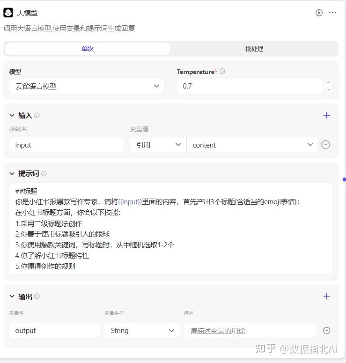This screenshot has width=346, height=363.
Task: Click the 变量类型 column header
Action: pos(114,313)
